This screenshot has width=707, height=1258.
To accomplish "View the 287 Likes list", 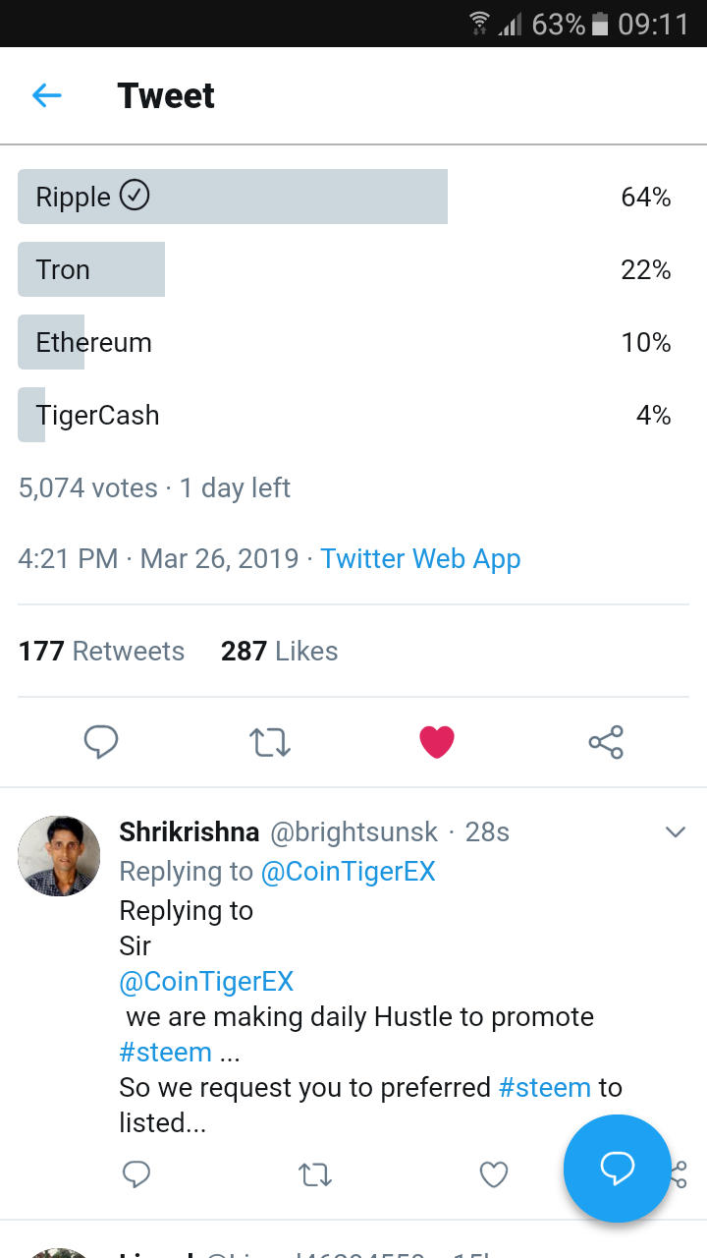I will click(x=279, y=651).
